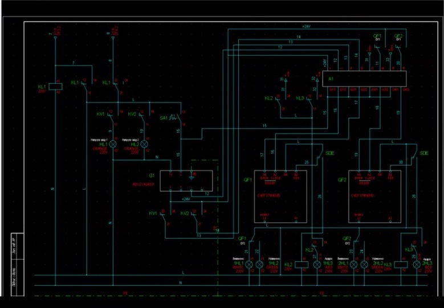Click the 1HL2 green lamp symbol
Screen dimensions: 444x308
click(x=259, y=265)
